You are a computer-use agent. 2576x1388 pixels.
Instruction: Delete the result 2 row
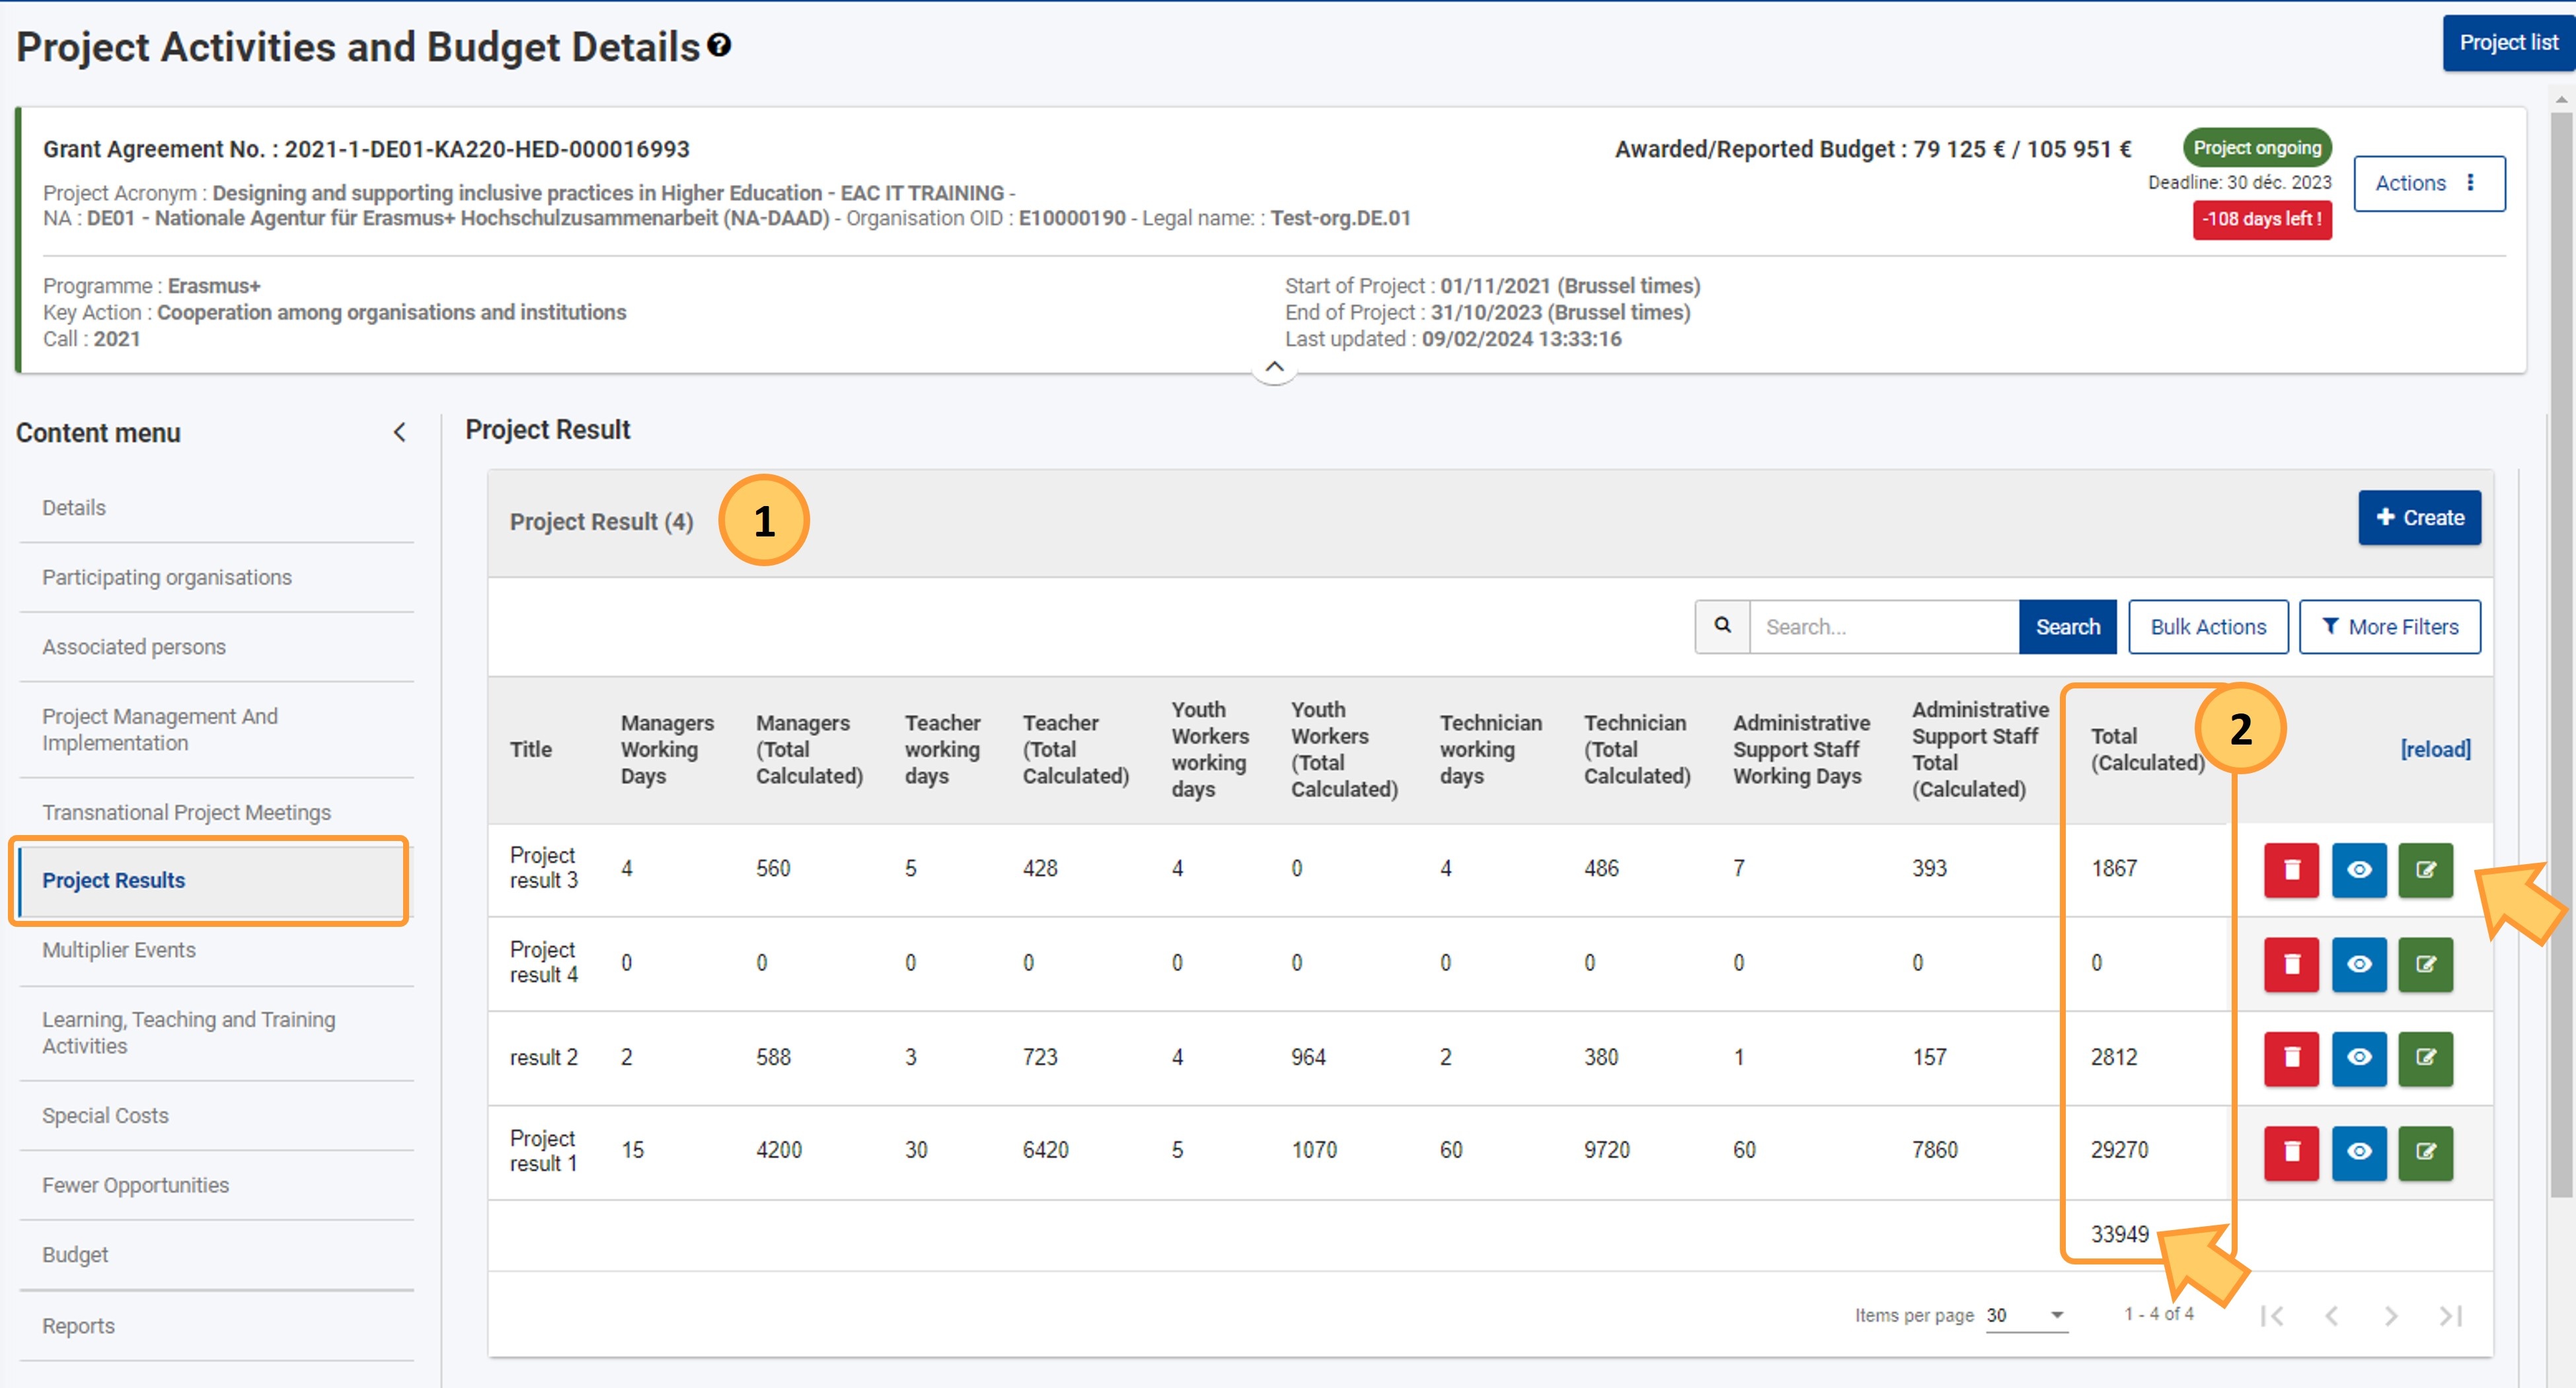coord(2291,1058)
